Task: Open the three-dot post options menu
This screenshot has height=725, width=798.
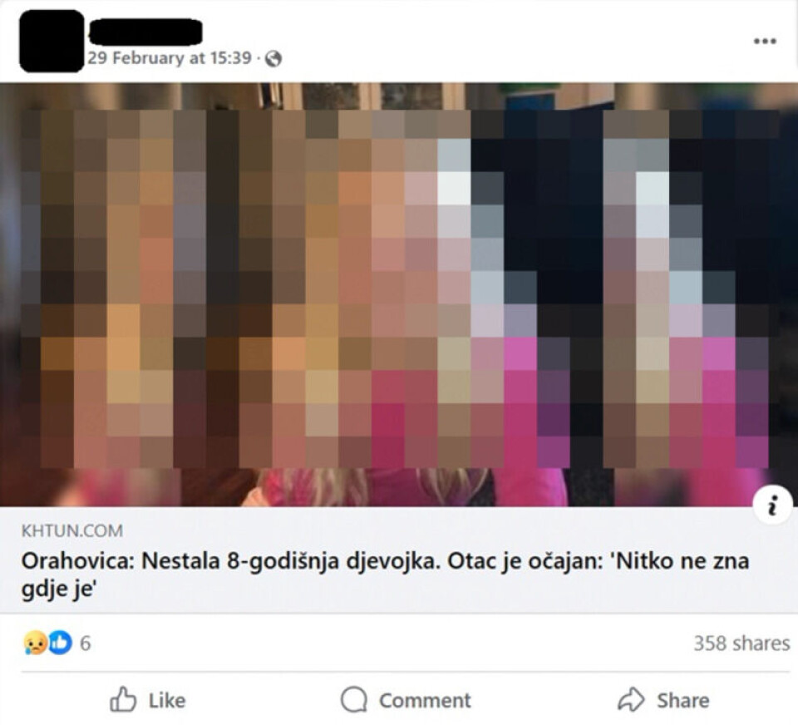Action: click(765, 41)
